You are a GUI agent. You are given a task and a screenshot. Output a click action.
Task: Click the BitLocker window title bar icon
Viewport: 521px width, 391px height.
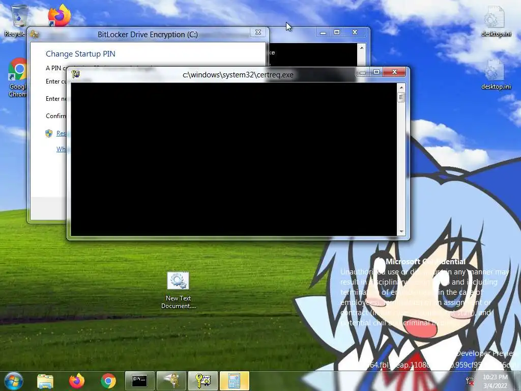pos(35,34)
